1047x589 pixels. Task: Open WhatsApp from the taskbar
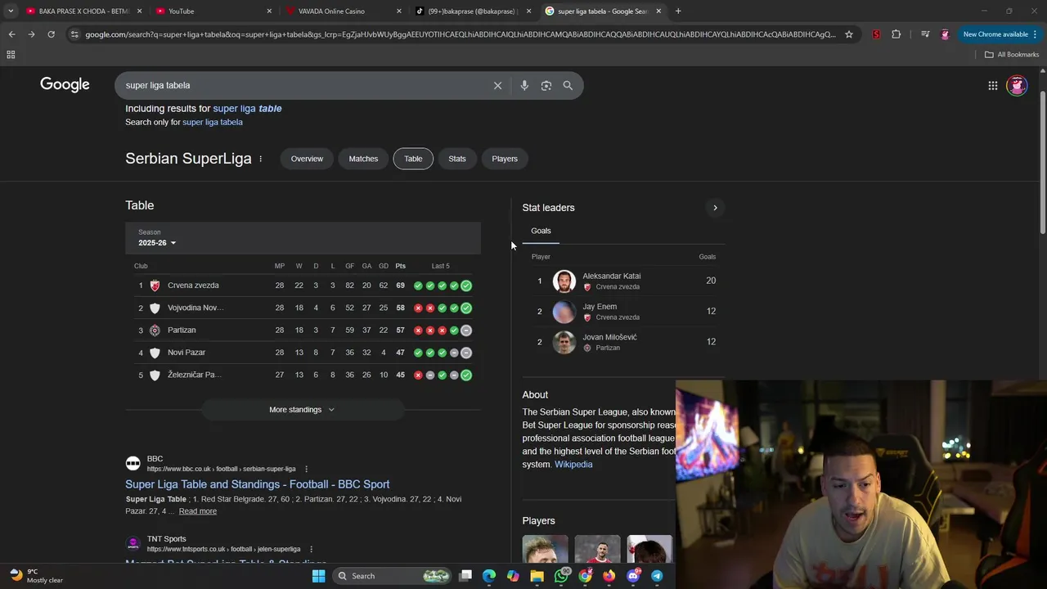point(561,576)
